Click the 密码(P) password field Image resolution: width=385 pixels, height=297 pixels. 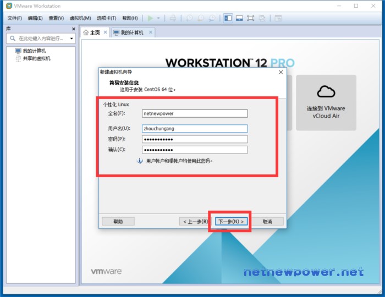click(195, 139)
